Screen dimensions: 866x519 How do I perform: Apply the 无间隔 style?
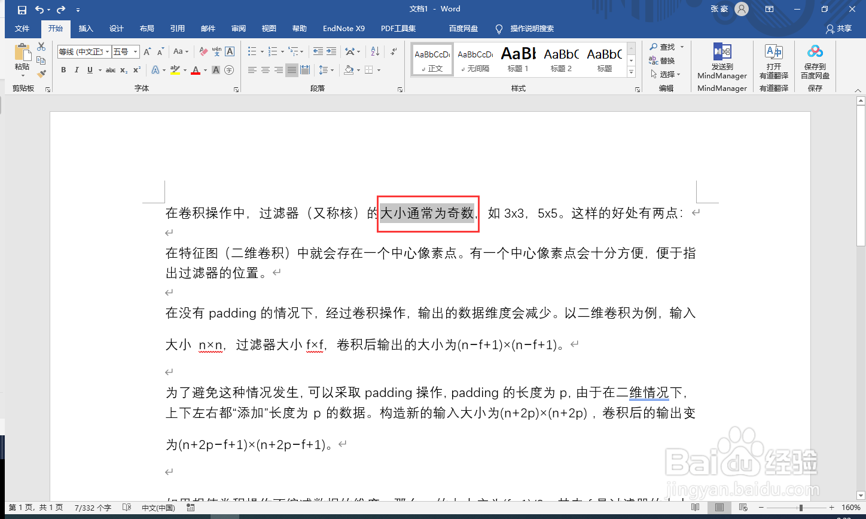475,59
